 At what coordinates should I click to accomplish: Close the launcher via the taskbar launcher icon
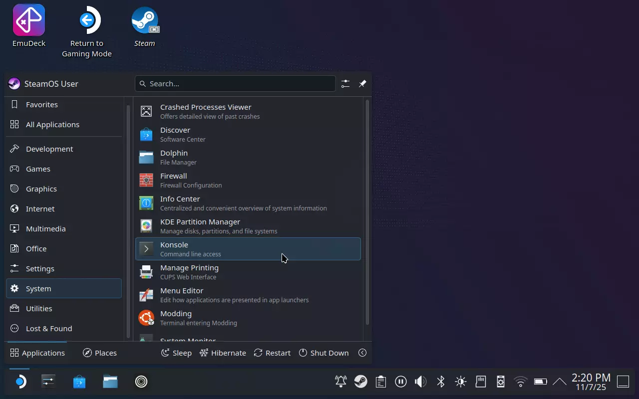(19, 382)
